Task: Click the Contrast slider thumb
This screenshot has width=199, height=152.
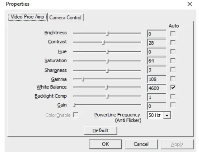Action: (103, 42)
